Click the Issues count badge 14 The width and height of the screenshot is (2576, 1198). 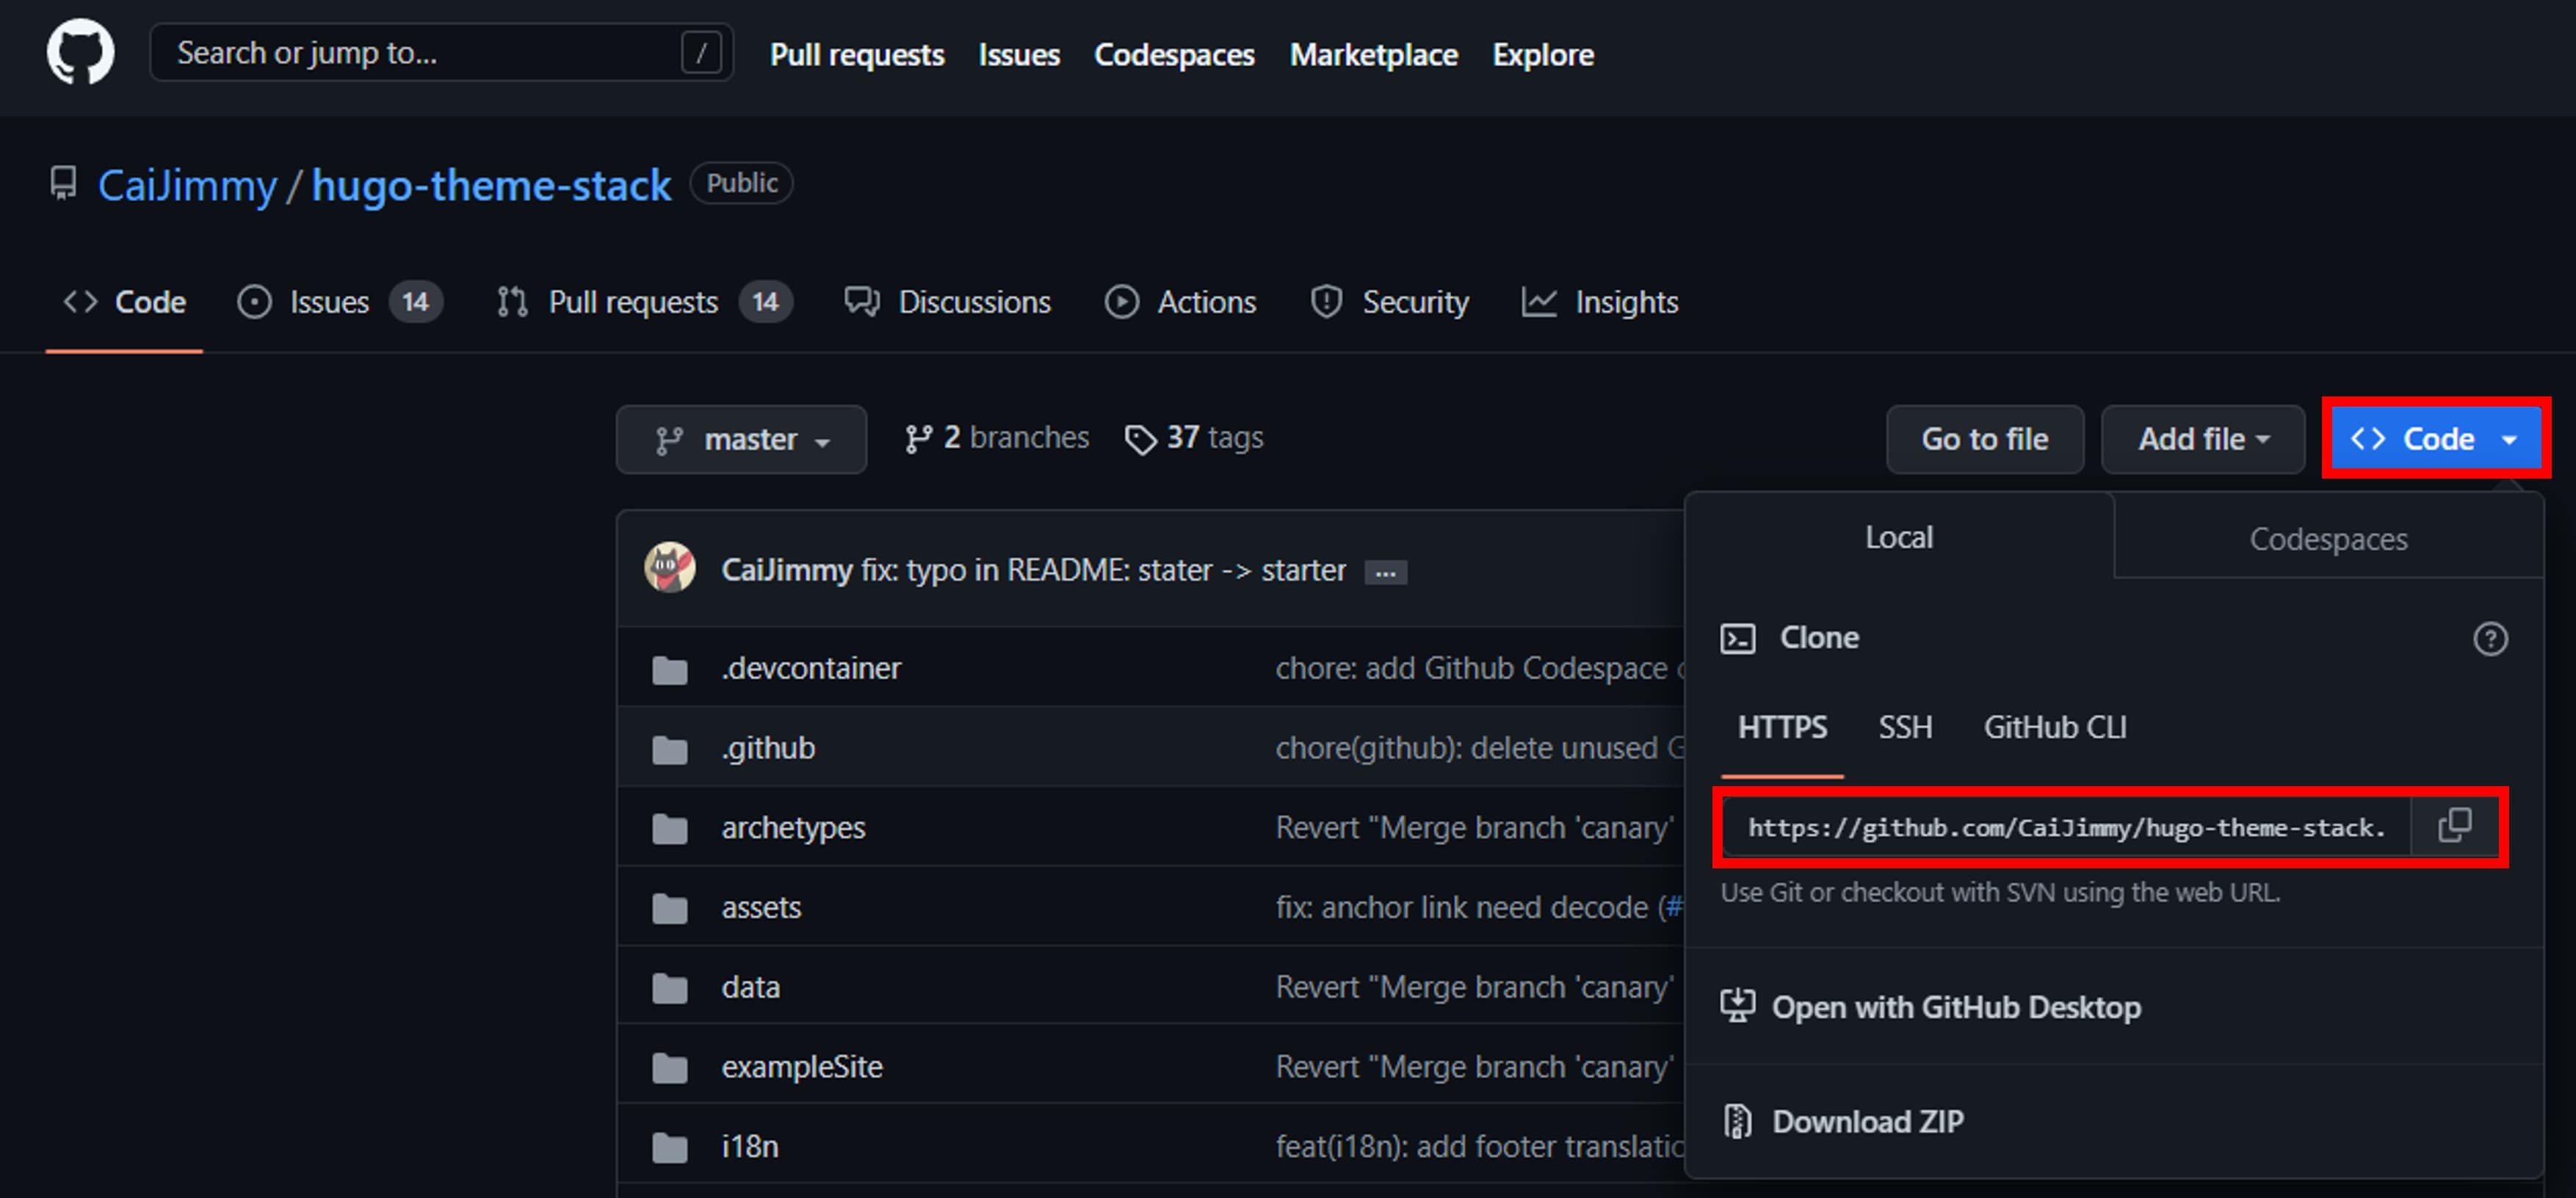(416, 302)
